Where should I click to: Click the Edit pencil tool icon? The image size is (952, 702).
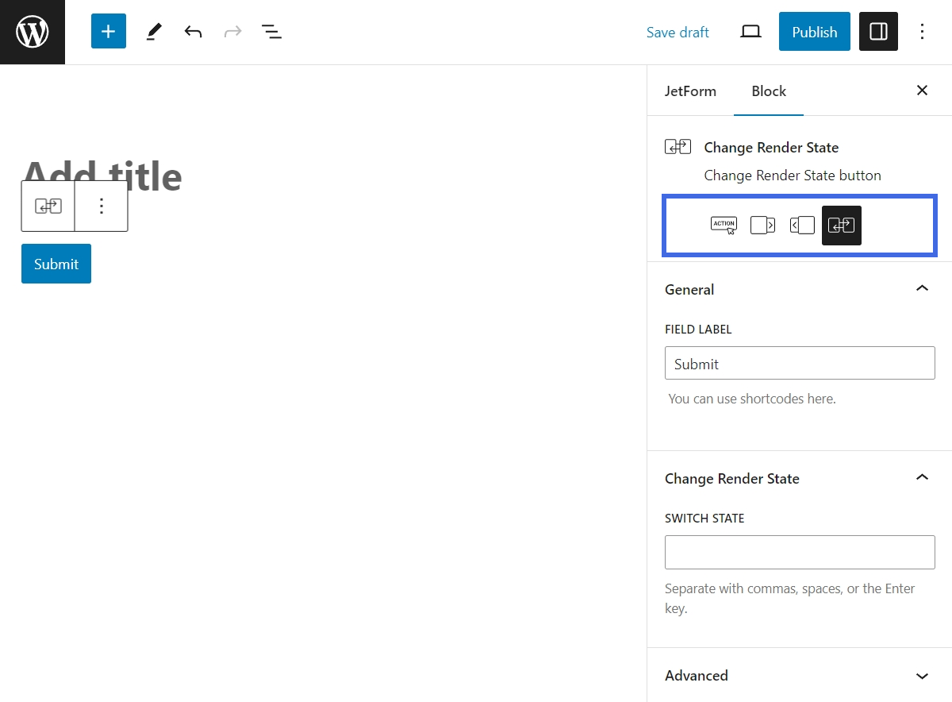153,31
